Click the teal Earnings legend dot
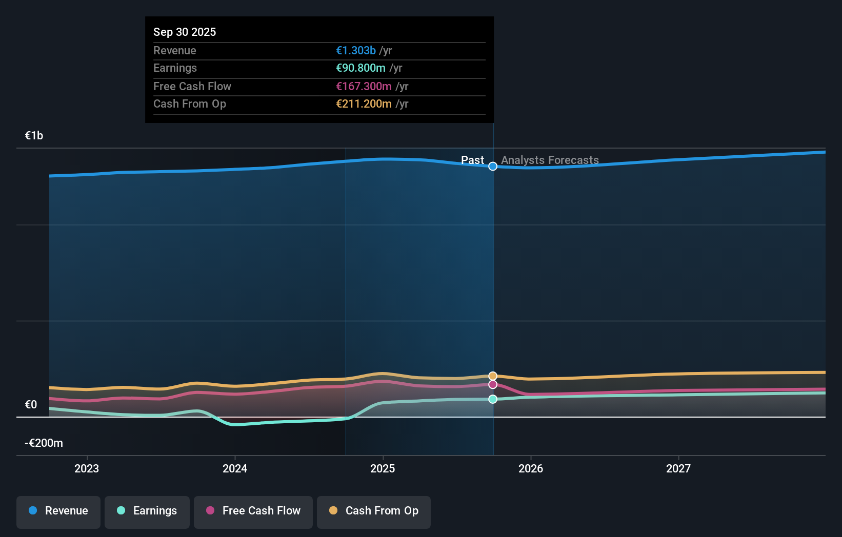The width and height of the screenshot is (842, 537). tap(120, 511)
